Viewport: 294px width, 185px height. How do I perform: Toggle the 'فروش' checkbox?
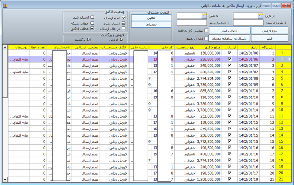pyautogui.click(x=122, y=40)
